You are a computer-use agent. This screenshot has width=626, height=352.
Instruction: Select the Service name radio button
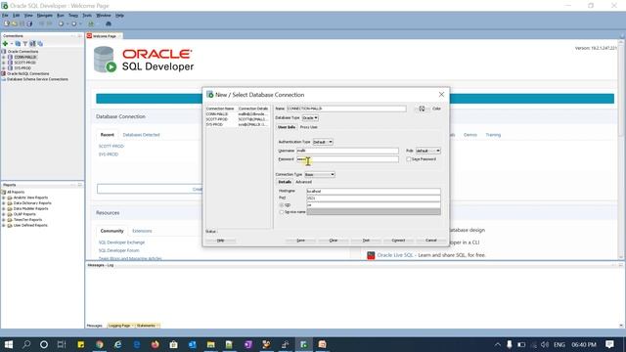click(x=282, y=212)
